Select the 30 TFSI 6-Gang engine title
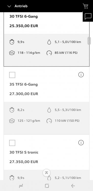93x191 pixels. (23, 17)
